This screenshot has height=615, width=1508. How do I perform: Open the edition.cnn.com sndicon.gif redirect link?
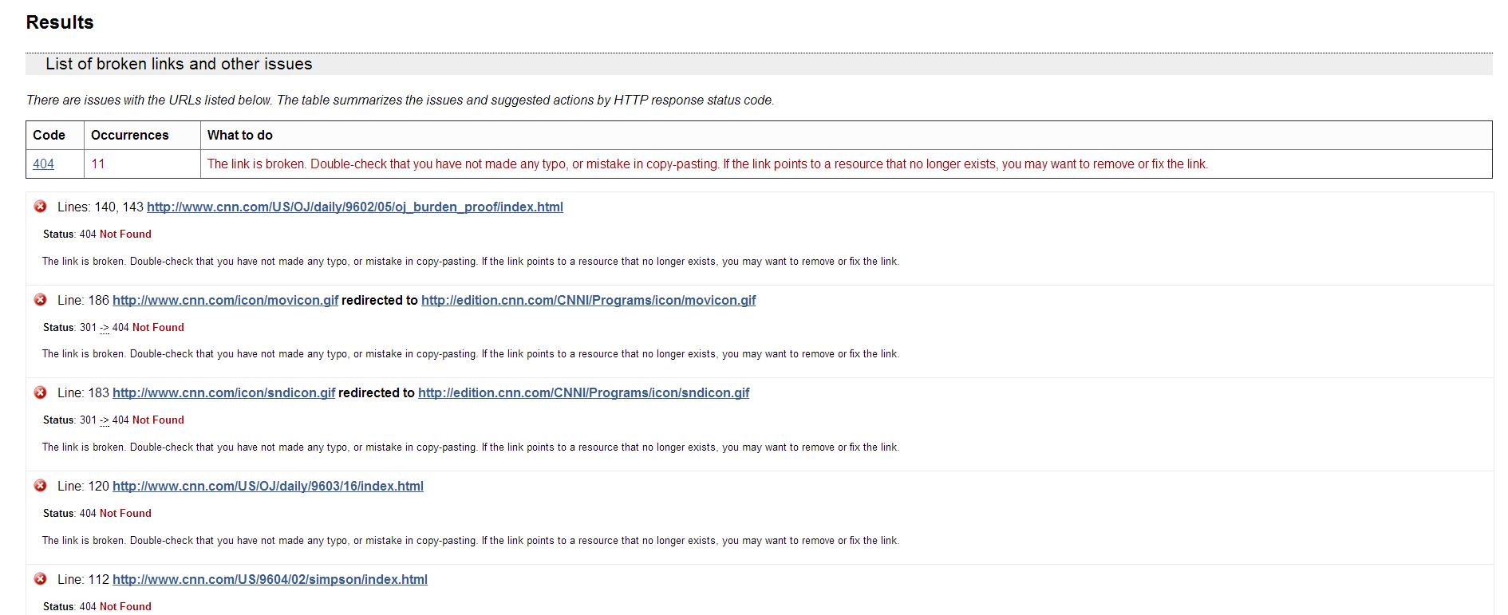coord(584,392)
